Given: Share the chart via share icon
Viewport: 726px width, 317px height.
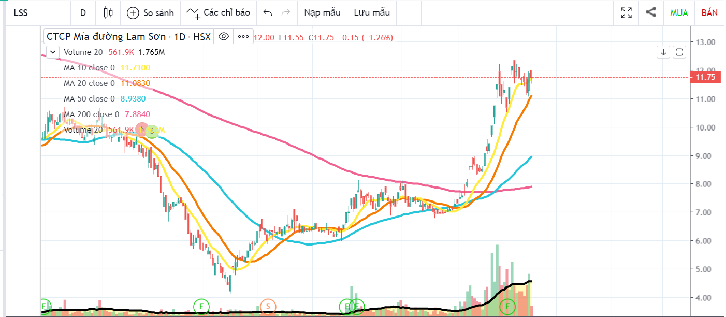Looking at the screenshot, I should coord(651,12).
